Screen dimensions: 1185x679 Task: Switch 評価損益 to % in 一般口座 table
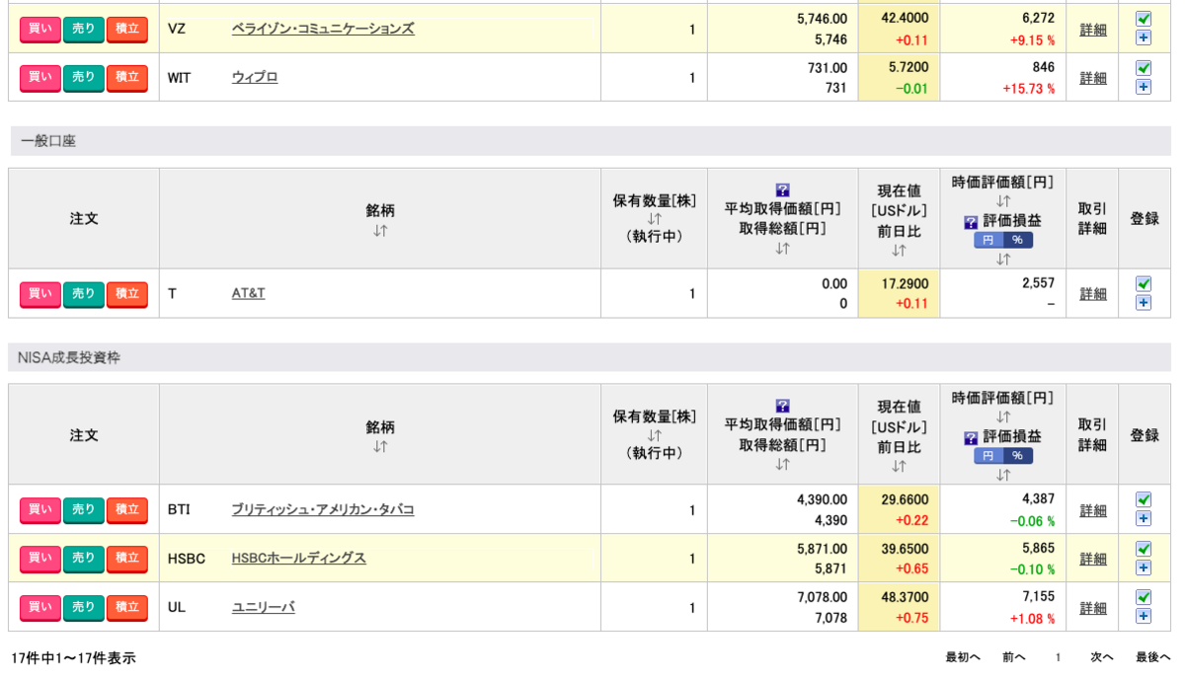pos(1018,240)
